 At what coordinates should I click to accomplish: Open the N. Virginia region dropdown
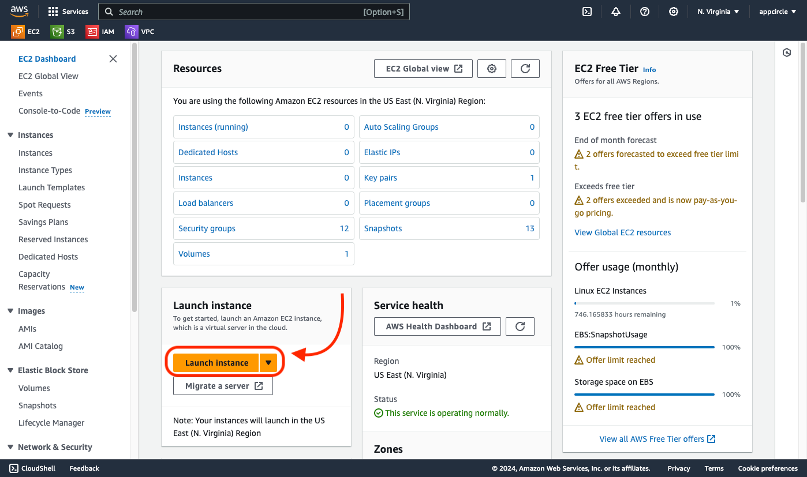click(718, 12)
